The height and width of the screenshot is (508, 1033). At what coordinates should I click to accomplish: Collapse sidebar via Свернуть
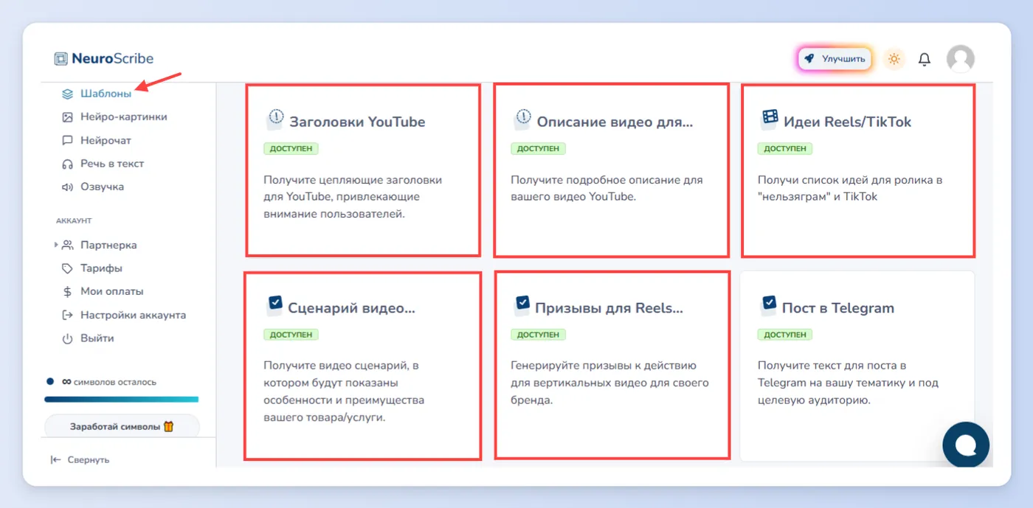click(80, 460)
